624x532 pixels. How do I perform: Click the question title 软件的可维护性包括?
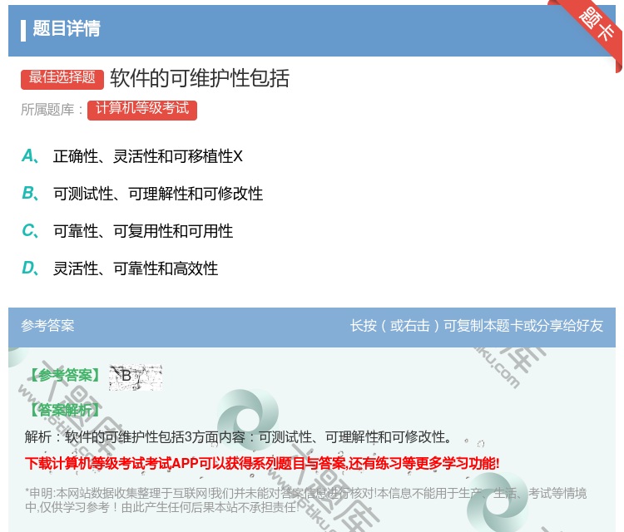point(200,78)
